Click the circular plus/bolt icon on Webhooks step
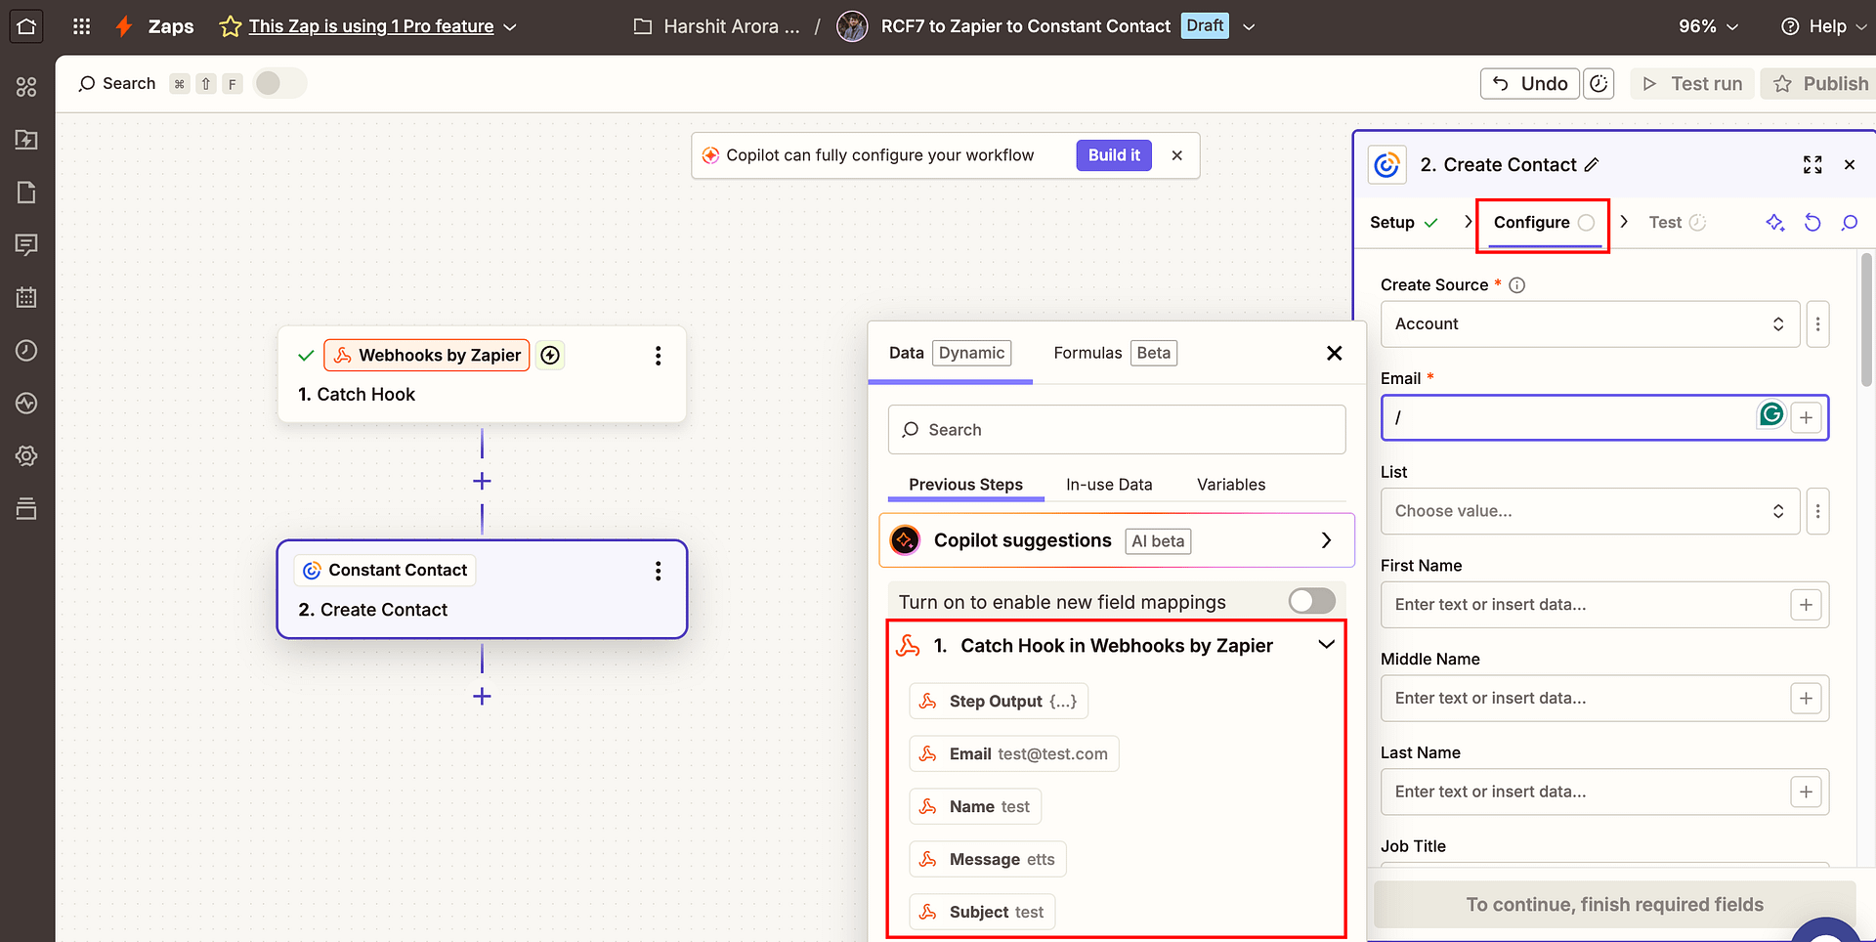This screenshot has width=1876, height=942. [551, 356]
